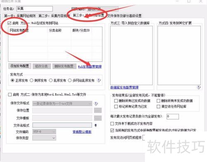Check 删除所有未发成功数据 option
Image resolution: width=207 pixels, height=162 pixels.
159,101
